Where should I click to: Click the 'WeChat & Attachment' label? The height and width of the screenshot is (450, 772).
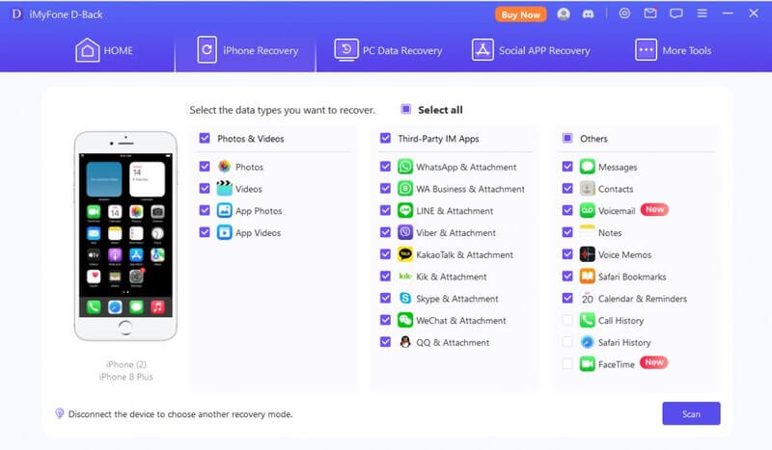pyautogui.click(x=461, y=321)
